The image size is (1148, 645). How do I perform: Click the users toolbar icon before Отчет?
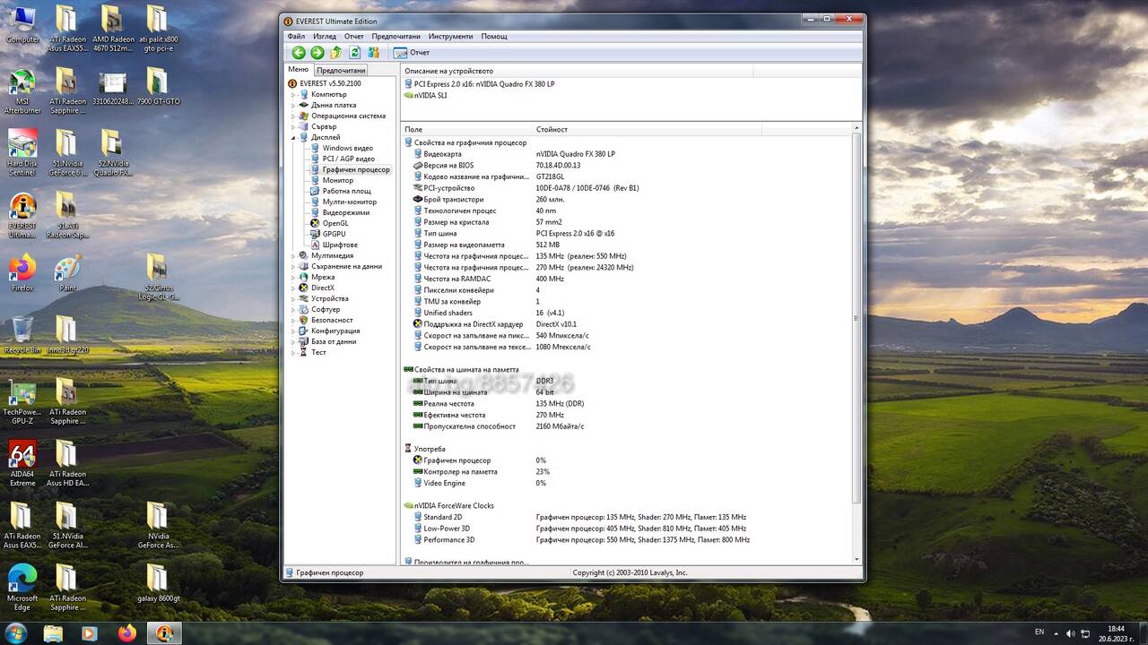point(373,53)
